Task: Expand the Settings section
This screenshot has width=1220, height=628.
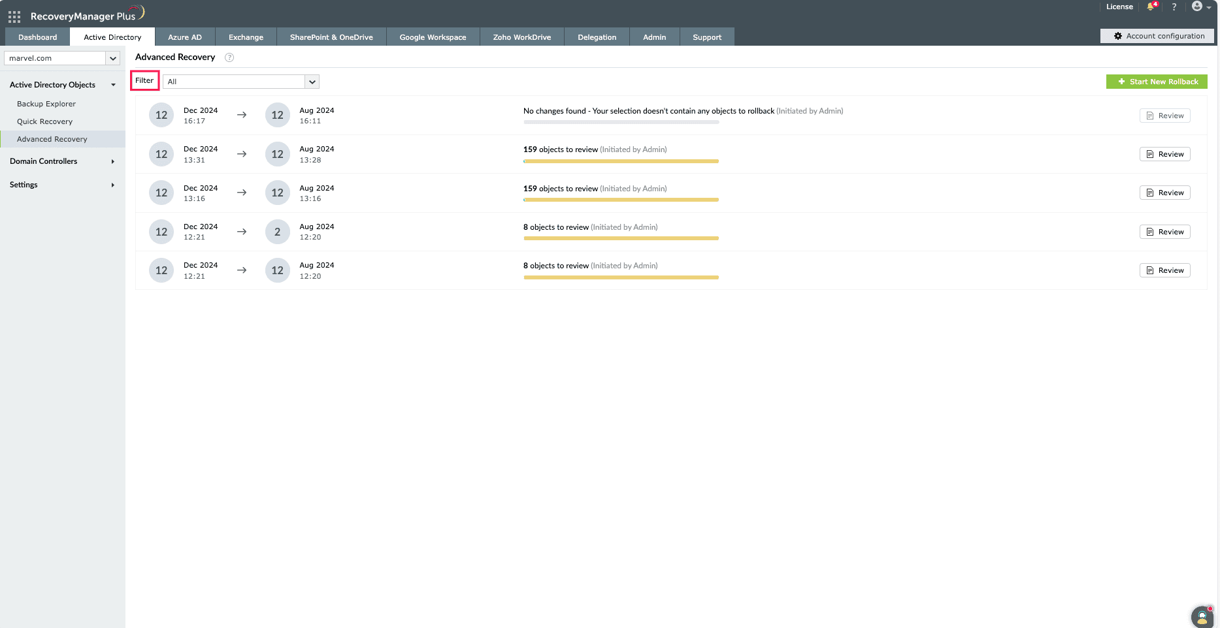Action: (x=62, y=185)
